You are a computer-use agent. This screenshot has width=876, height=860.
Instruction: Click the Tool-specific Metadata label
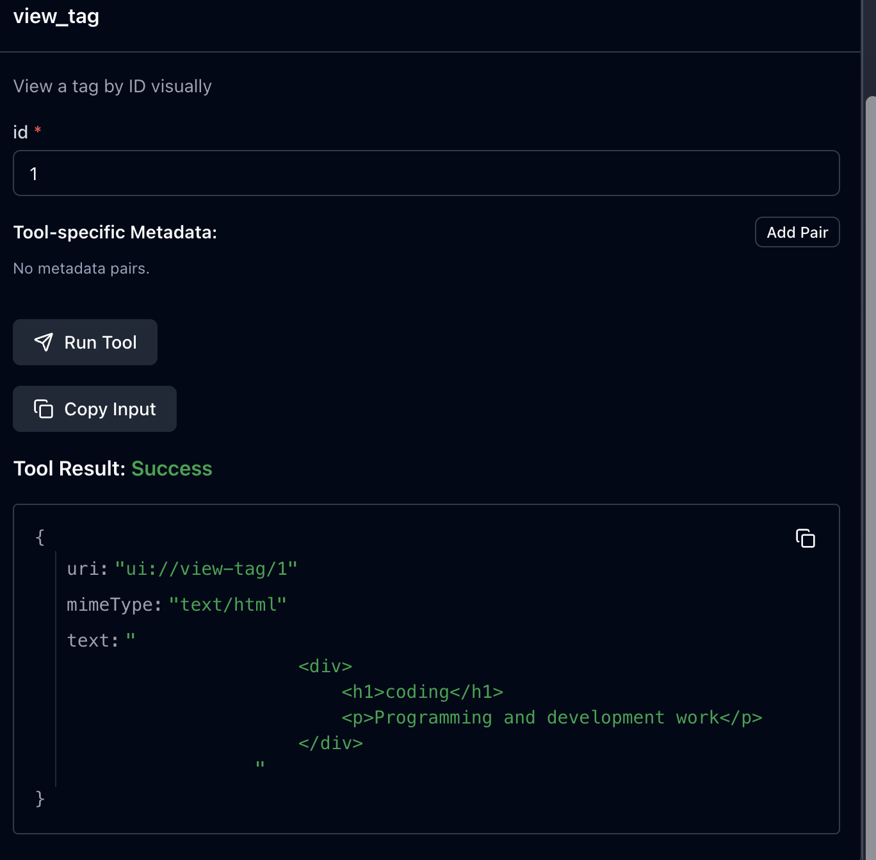point(115,232)
